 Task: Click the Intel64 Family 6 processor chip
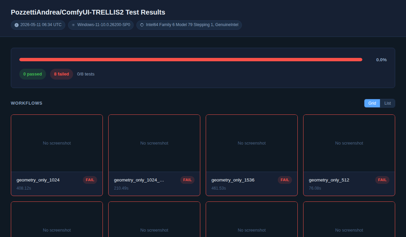(x=189, y=25)
